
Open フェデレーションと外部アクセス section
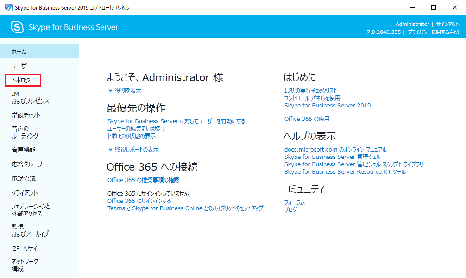[x=31, y=210]
